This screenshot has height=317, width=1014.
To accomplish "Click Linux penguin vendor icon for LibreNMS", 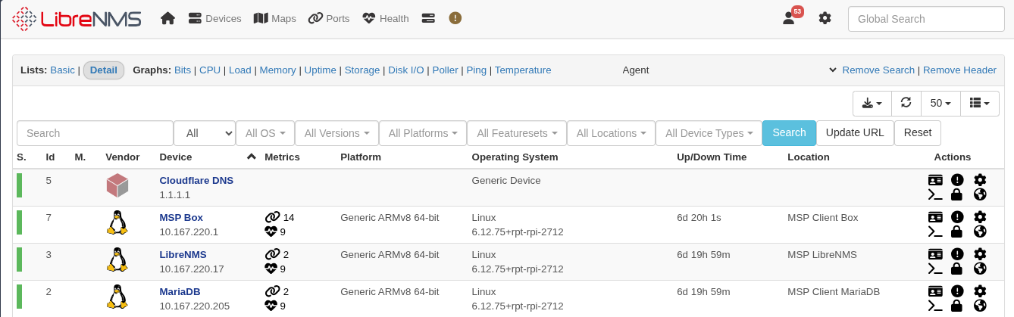I will [117, 260].
